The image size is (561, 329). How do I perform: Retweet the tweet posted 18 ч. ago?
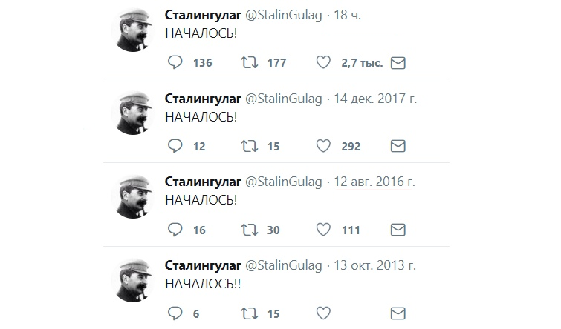pos(249,62)
